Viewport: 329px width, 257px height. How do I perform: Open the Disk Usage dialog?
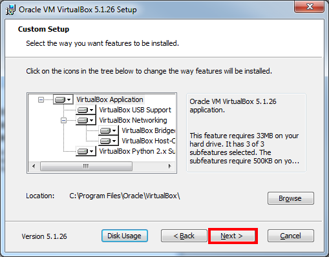click(x=125, y=236)
